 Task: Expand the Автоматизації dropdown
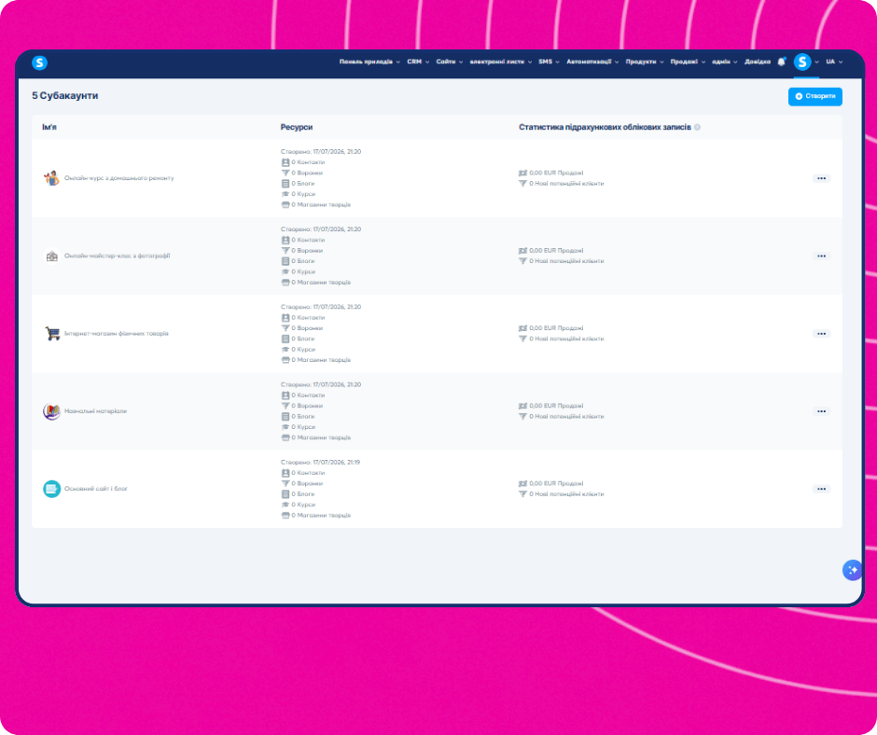(592, 62)
